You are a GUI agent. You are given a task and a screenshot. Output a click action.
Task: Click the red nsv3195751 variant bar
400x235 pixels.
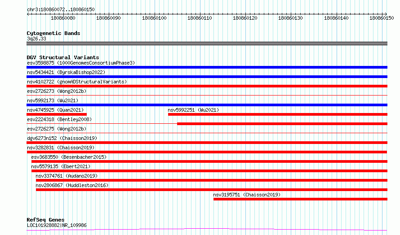pyautogui.click(x=301, y=199)
